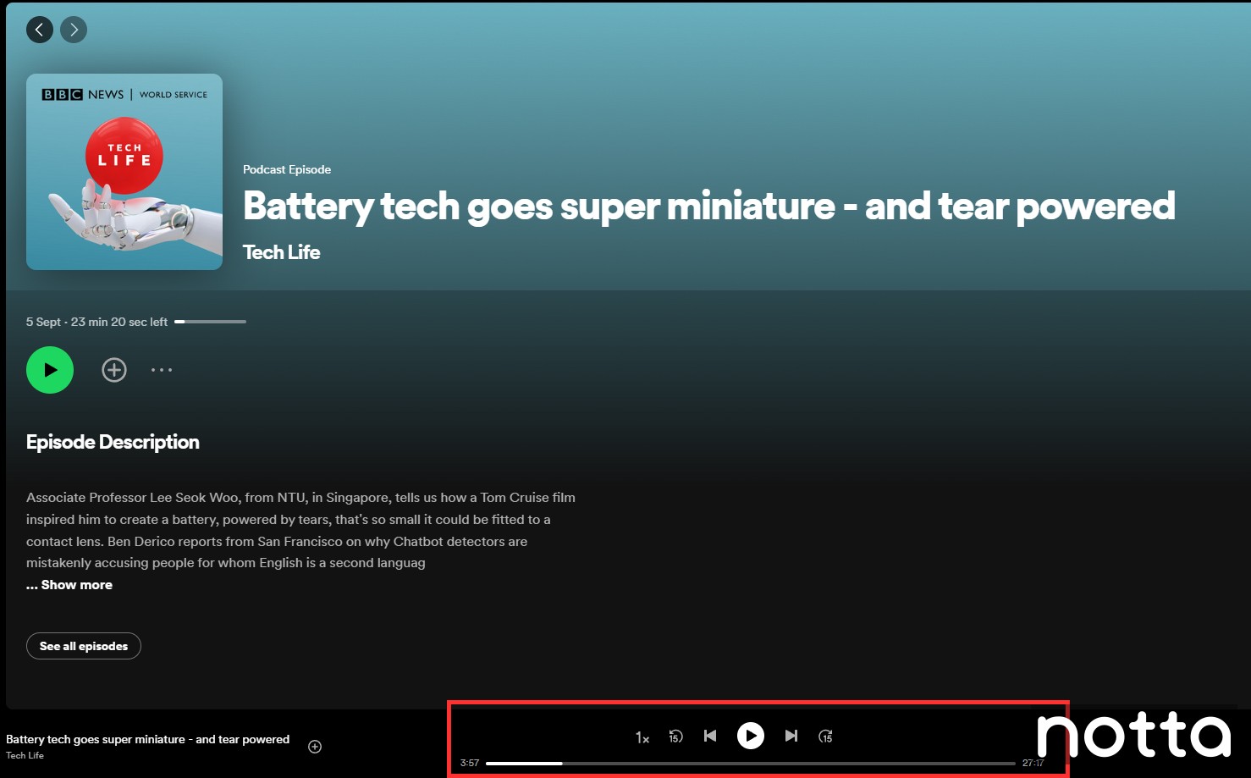
Task: Jump to next track
Action: [x=791, y=736]
